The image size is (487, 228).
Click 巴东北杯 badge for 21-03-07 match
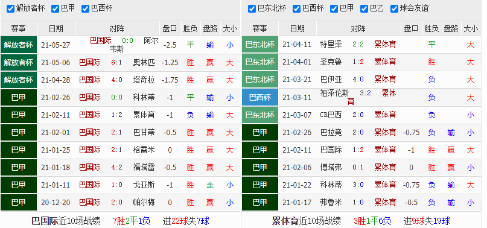coord(260,115)
